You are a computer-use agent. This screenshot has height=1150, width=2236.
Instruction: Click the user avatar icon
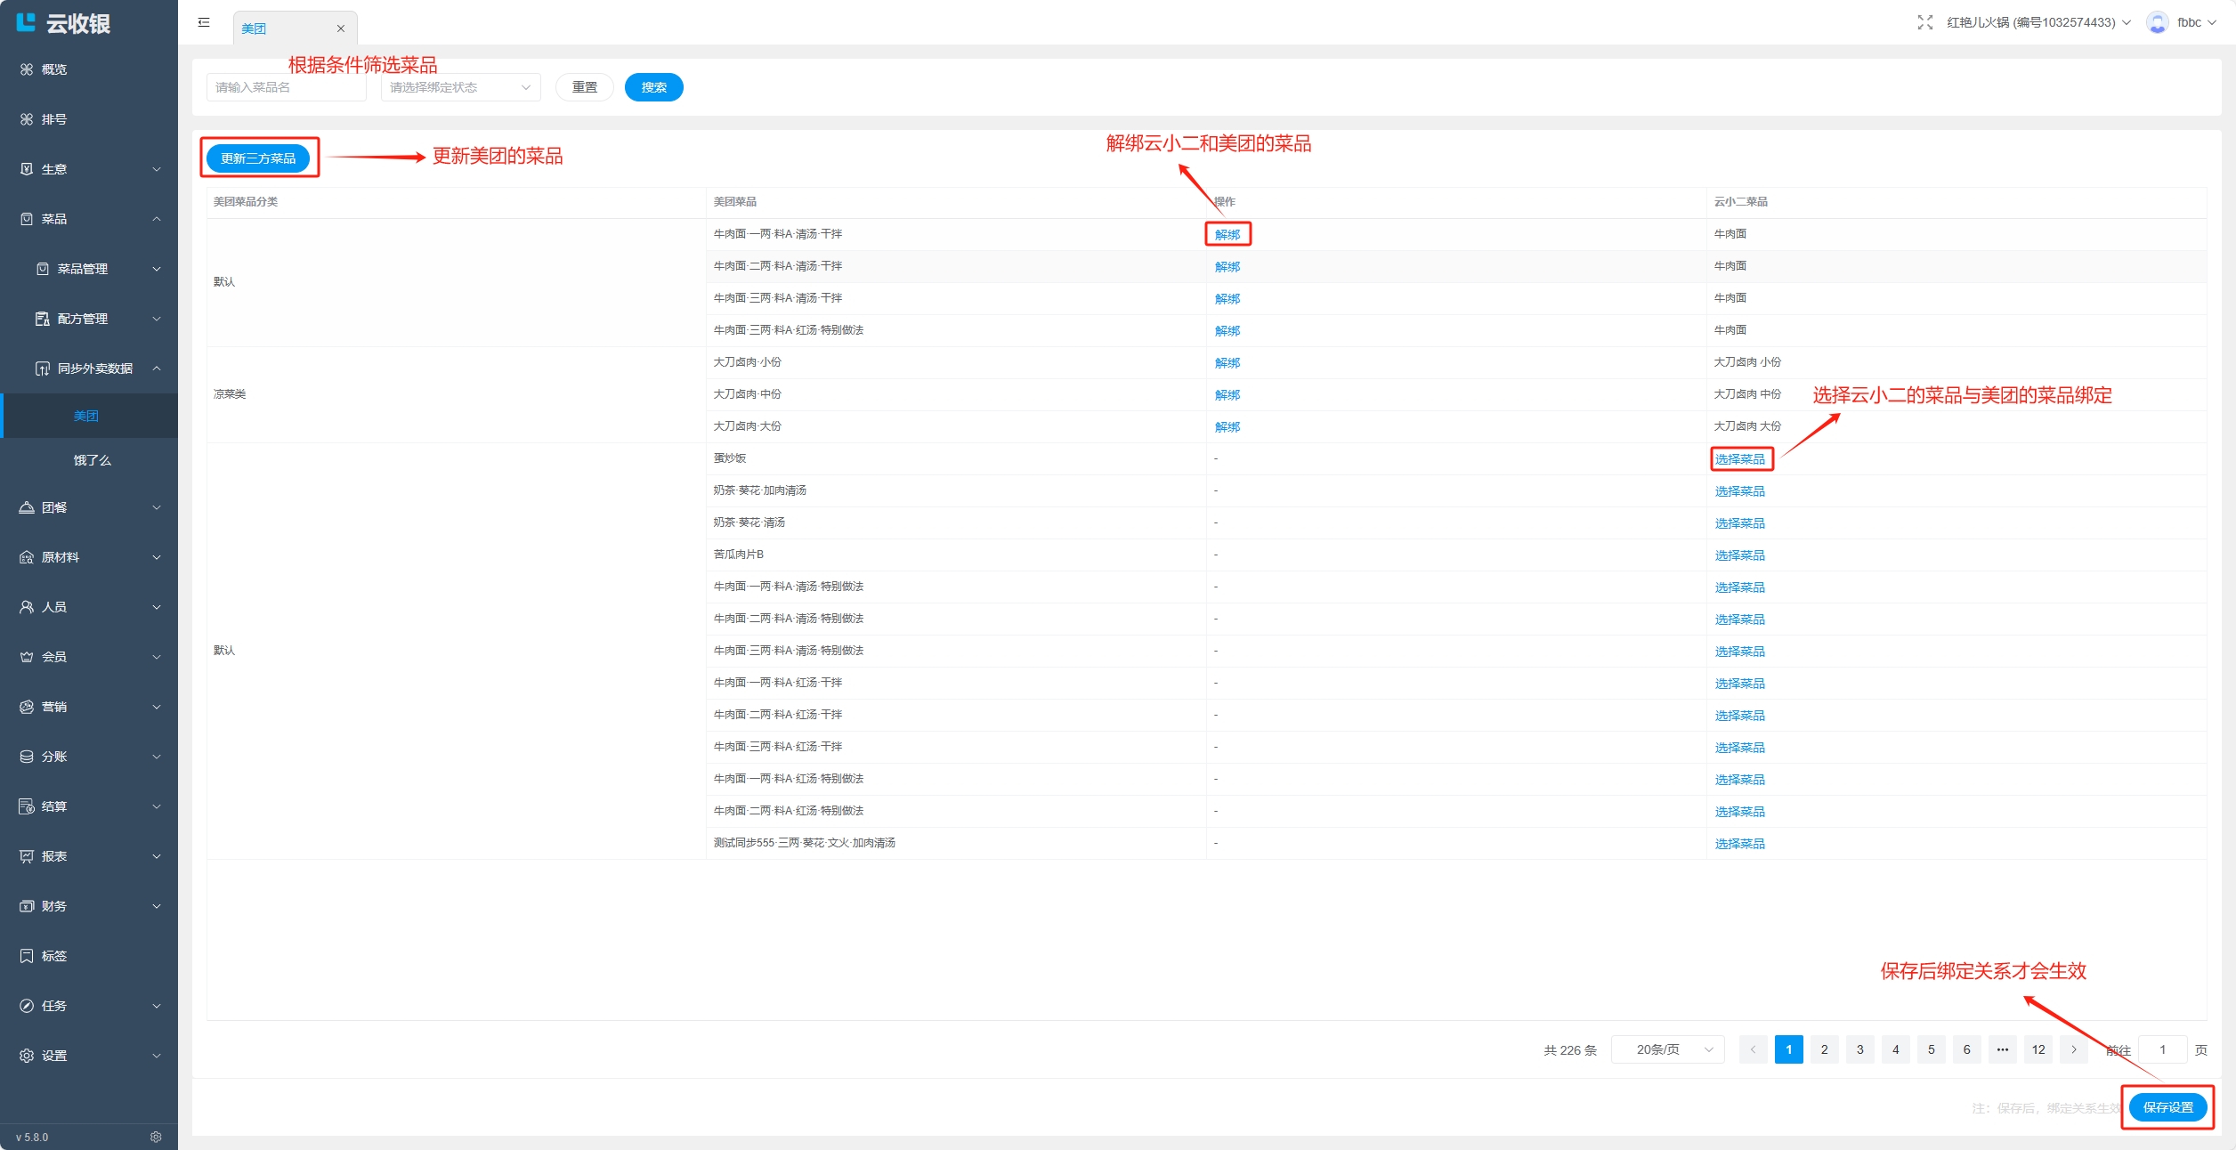point(2157,22)
